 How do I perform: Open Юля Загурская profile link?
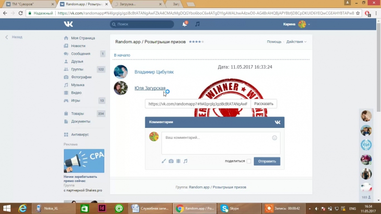click(x=150, y=88)
